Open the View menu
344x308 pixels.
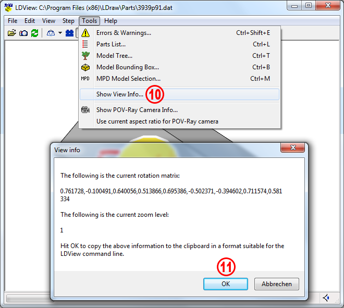tap(48, 21)
